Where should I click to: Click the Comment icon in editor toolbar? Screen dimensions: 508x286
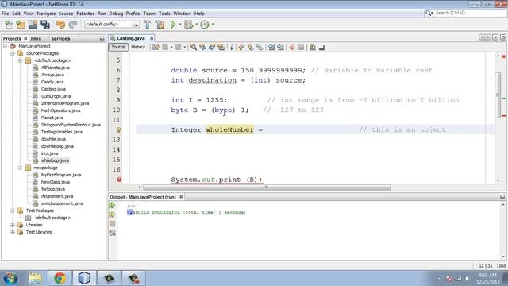point(312,48)
